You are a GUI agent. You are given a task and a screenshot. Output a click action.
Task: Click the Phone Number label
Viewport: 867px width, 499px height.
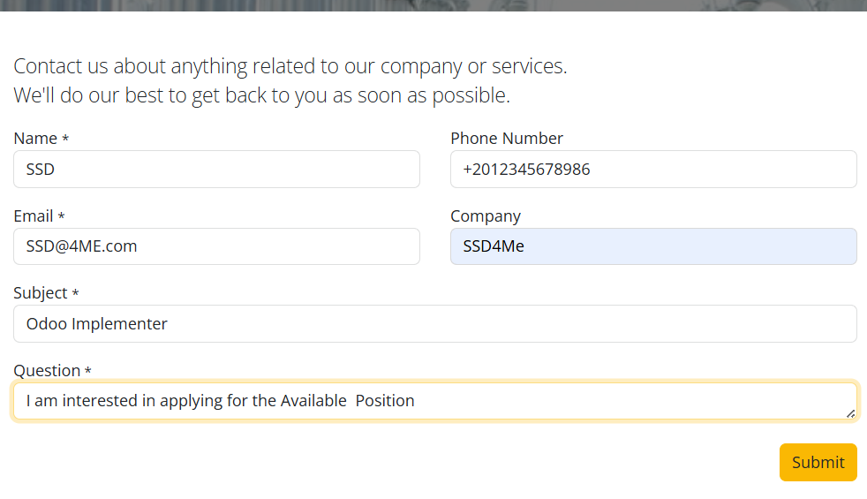(507, 139)
